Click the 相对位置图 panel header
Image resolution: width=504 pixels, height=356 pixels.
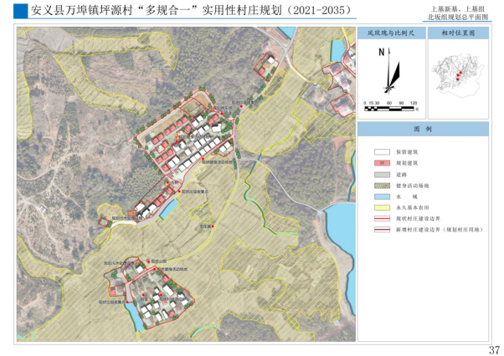pos(458,33)
